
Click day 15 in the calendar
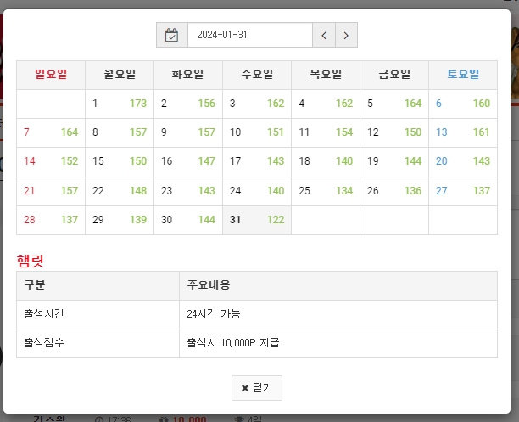[120, 162]
